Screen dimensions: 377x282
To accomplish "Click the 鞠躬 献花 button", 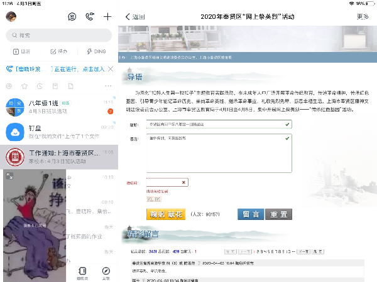I will pos(166,214).
